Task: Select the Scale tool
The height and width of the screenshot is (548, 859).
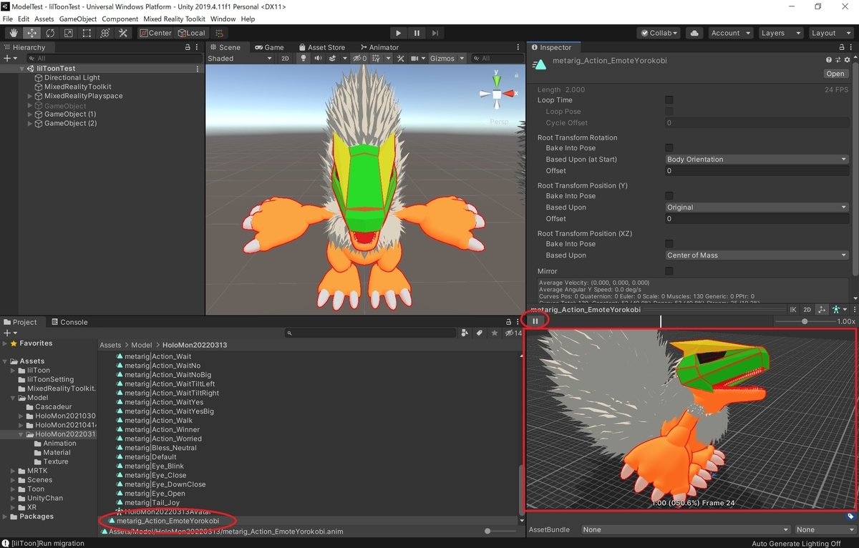Action: tap(68, 33)
